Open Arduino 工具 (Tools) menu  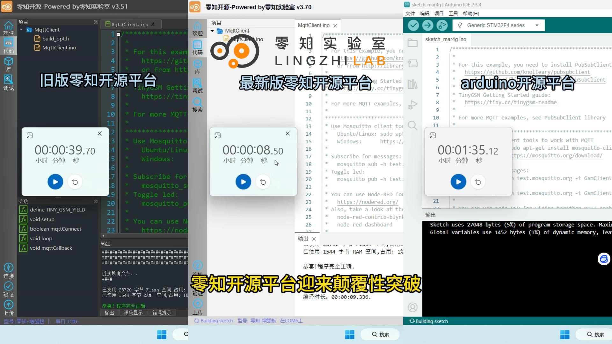click(453, 13)
